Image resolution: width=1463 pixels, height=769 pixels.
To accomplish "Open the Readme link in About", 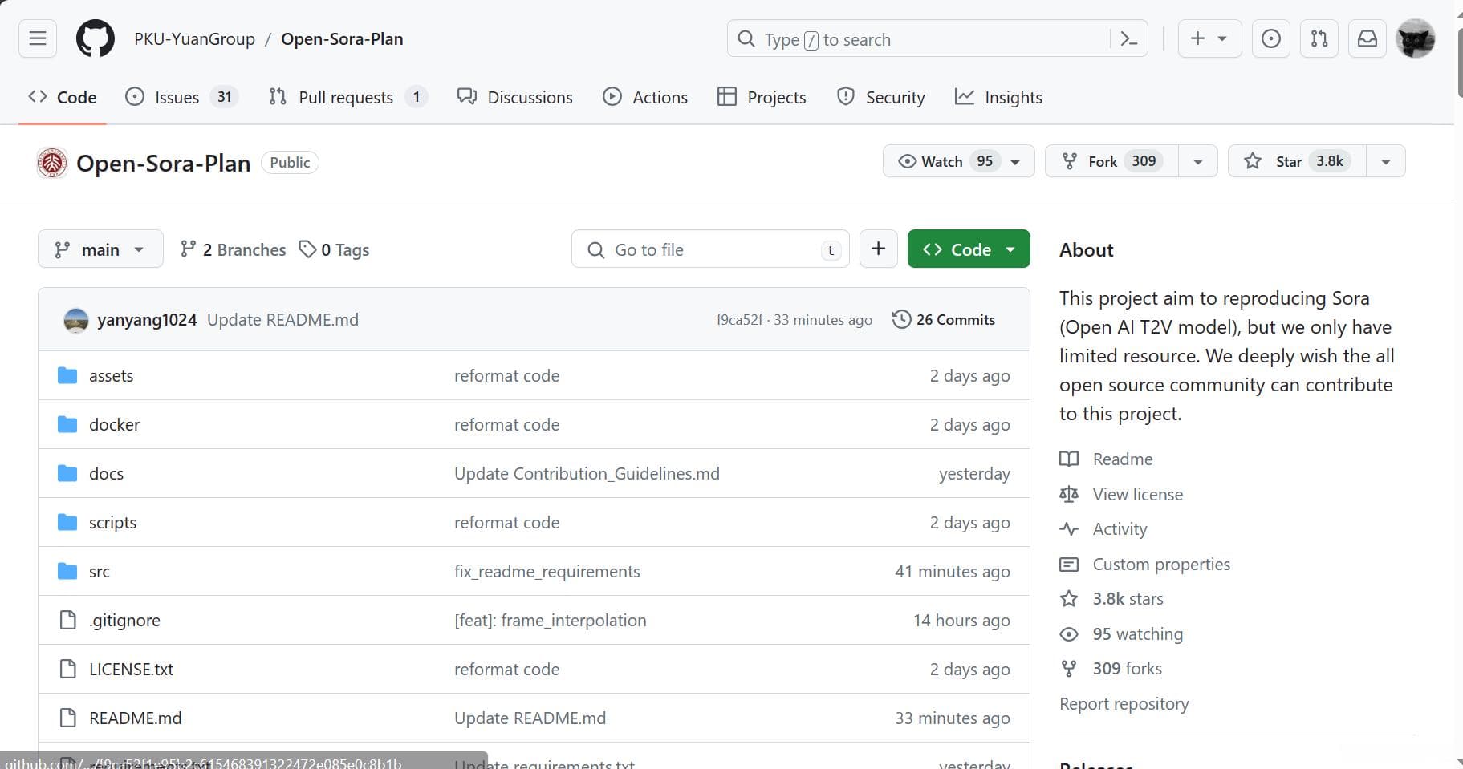I will click(1122, 459).
